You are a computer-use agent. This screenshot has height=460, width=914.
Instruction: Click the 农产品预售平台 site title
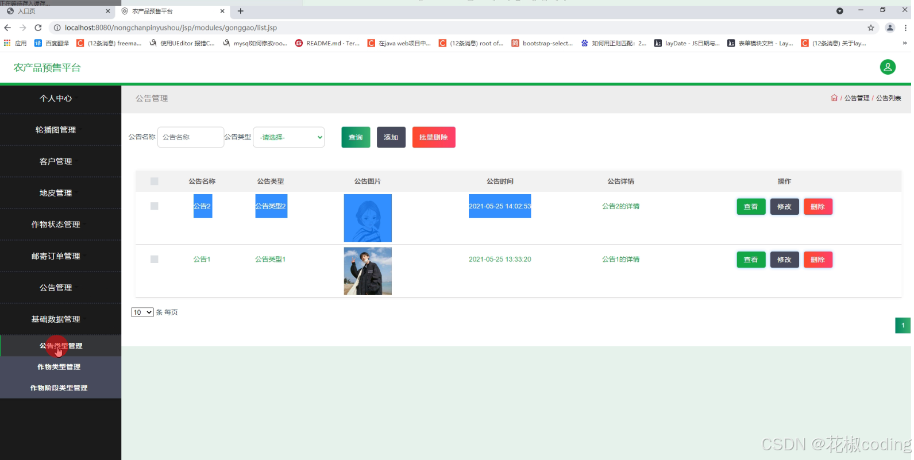pos(47,68)
